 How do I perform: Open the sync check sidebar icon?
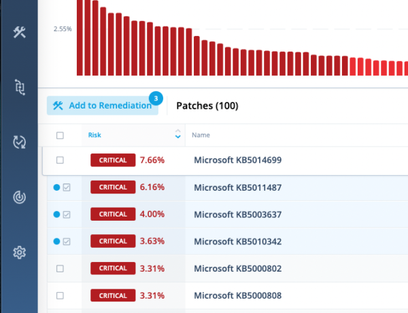[x=20, y=142]
